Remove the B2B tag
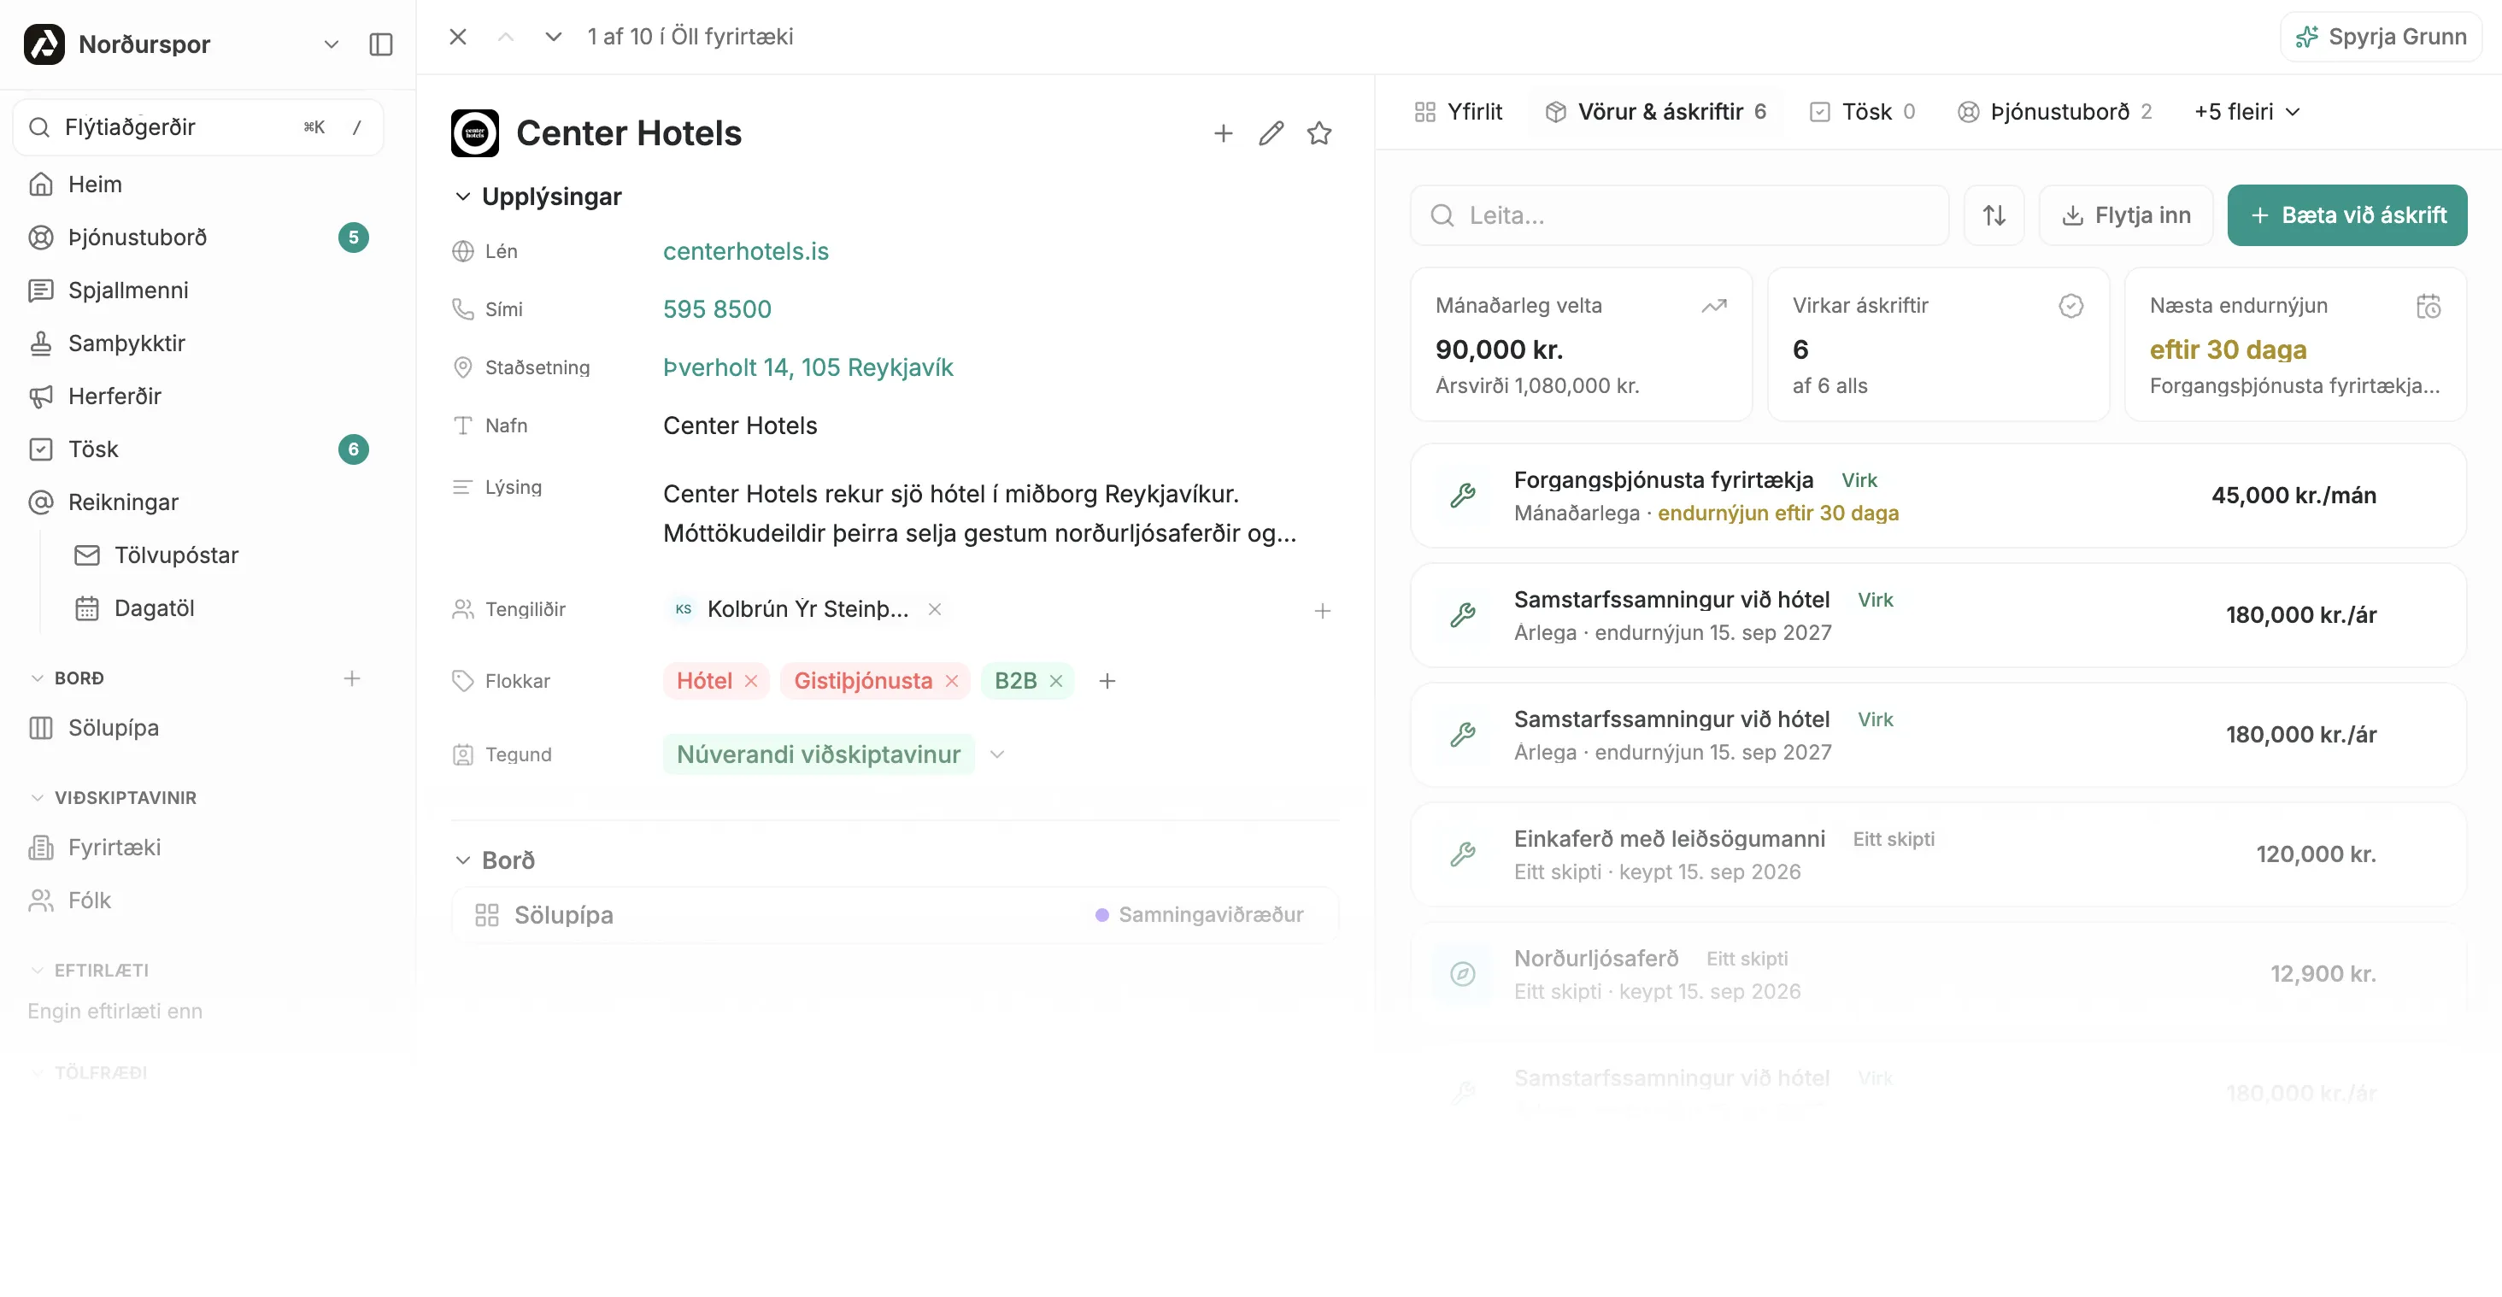The width and height of the screenshot is (2502, 1297). 1056,682
